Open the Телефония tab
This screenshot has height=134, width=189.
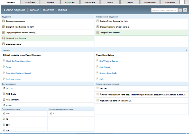point(30,2)
